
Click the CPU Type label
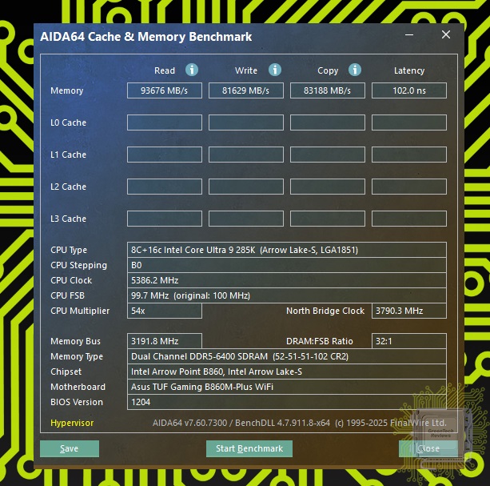[69, 250]
